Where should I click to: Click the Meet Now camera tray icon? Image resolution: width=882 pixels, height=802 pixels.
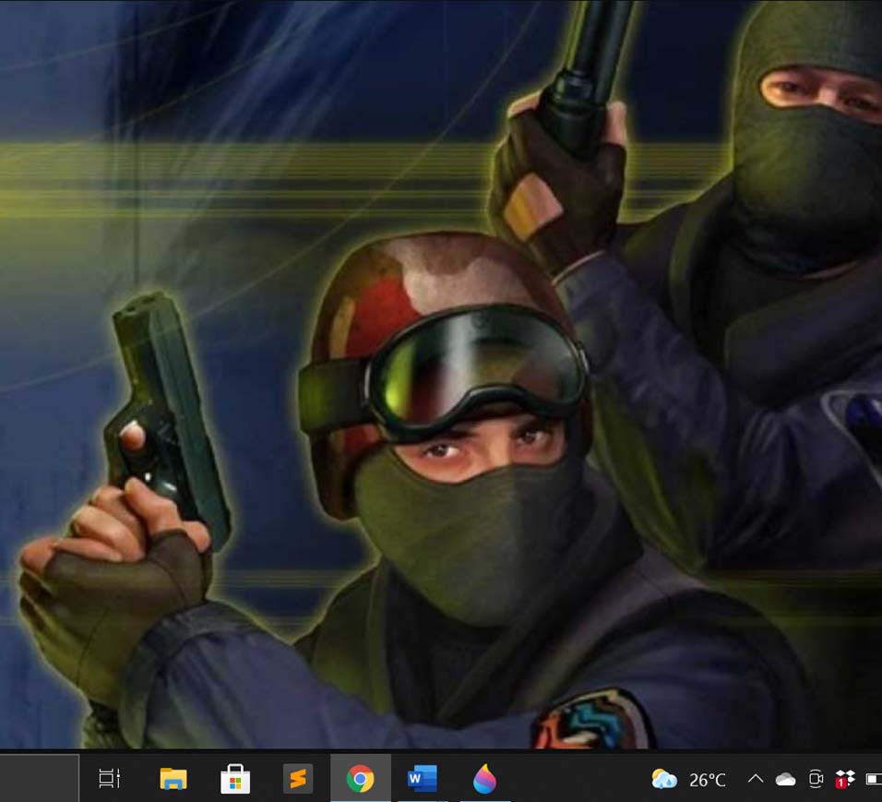click(816, 779)
